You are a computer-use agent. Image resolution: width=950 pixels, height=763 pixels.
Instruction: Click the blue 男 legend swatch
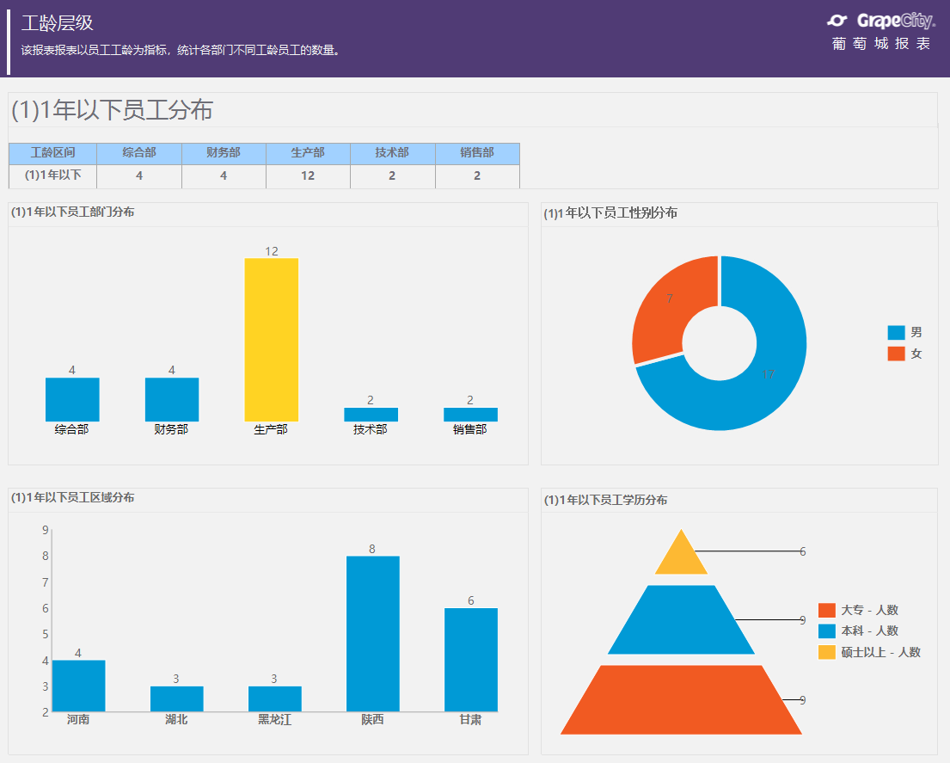(896, 332)
